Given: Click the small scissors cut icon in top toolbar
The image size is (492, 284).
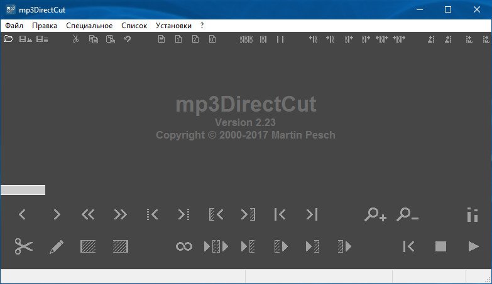Looking at the screenshot, I should [75, 39].
